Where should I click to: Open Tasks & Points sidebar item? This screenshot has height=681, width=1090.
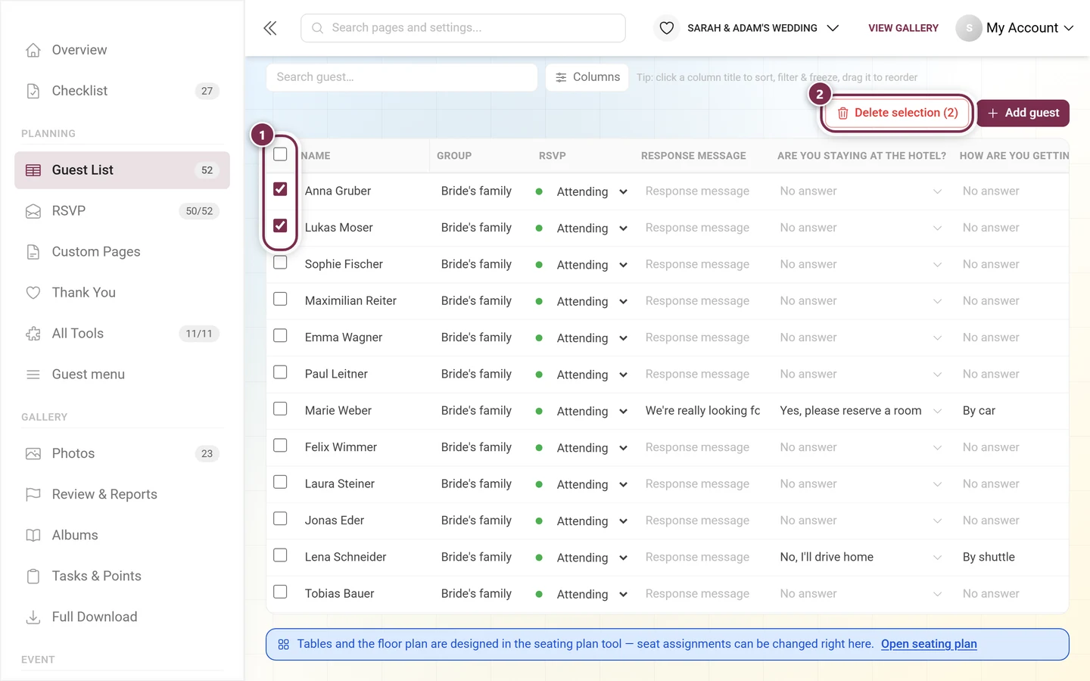pyautogui.click(x=122, y=577)
